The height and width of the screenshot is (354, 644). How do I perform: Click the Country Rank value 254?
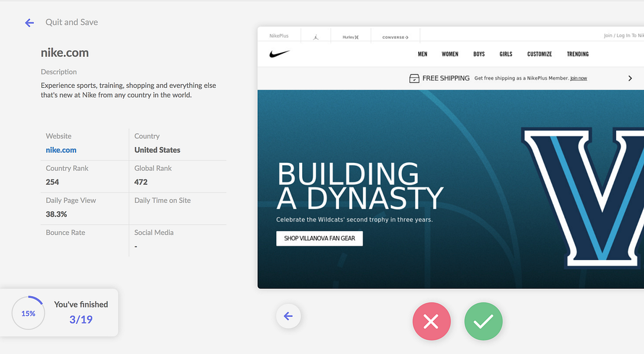[52, 182]
